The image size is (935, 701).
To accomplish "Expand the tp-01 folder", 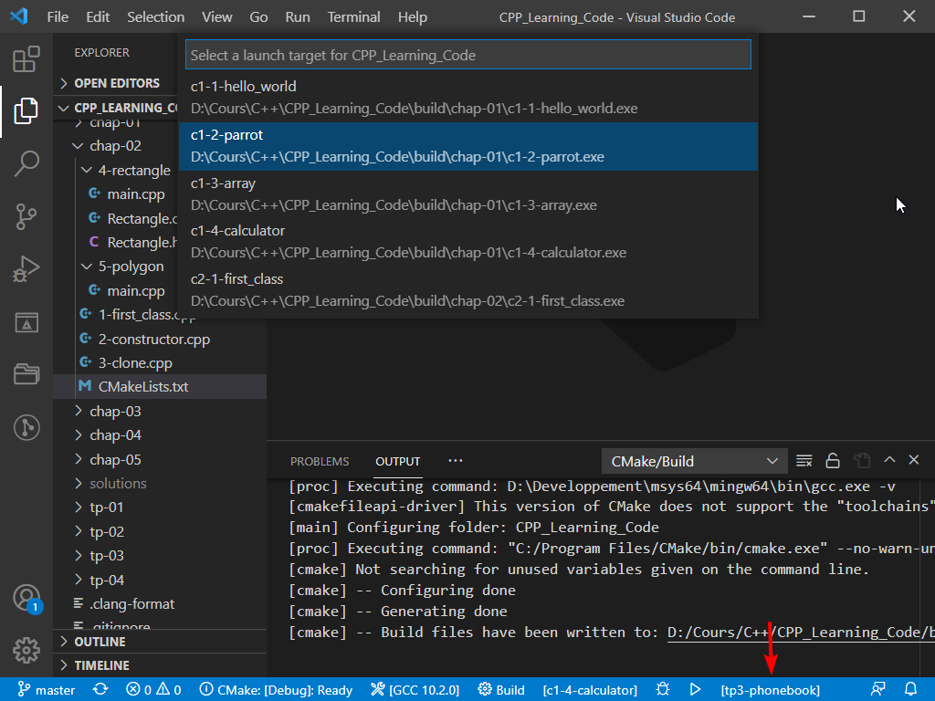I will point(160,507).
